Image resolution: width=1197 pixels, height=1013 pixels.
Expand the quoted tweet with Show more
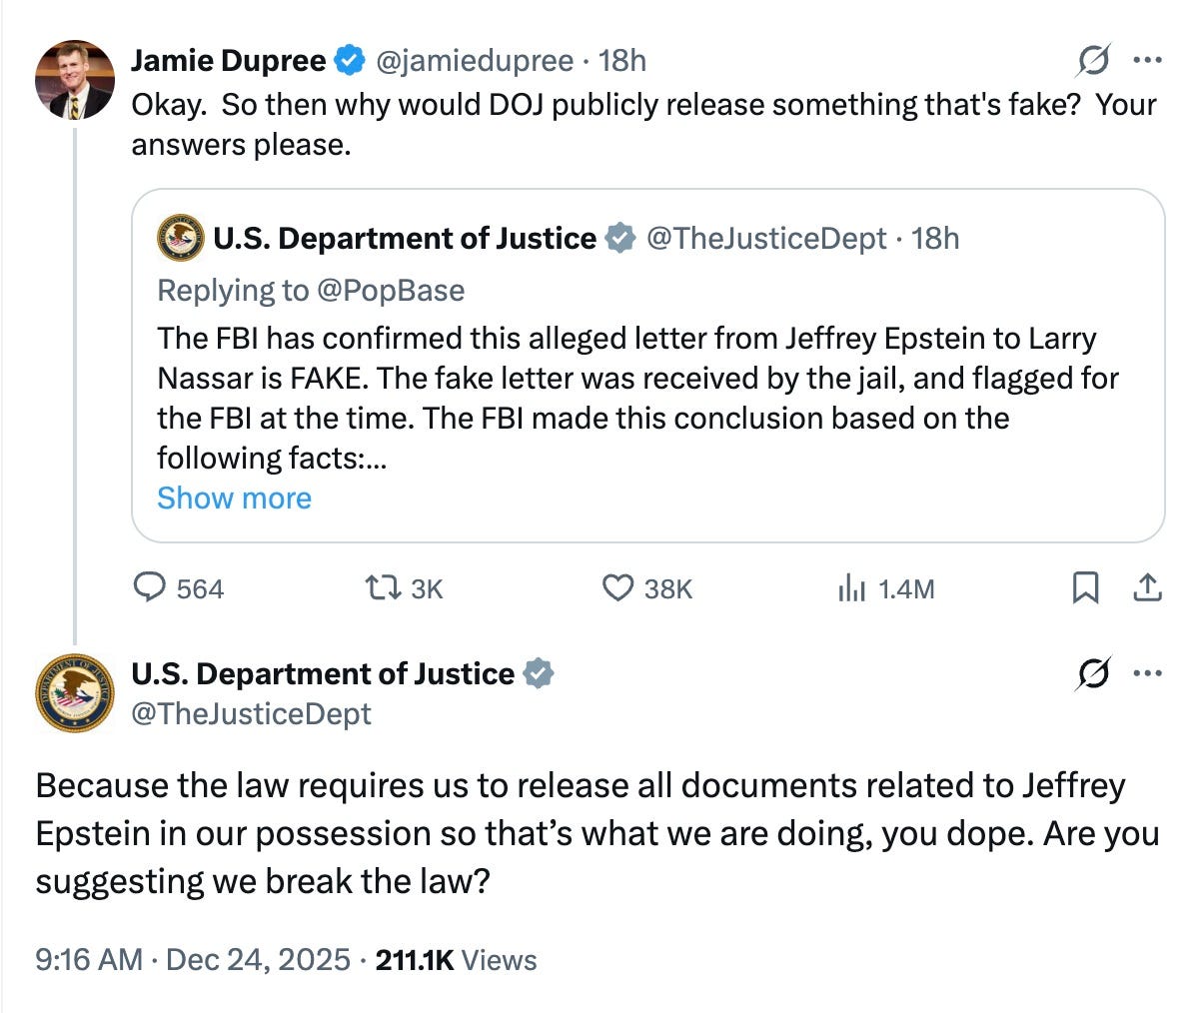[234, 498]
